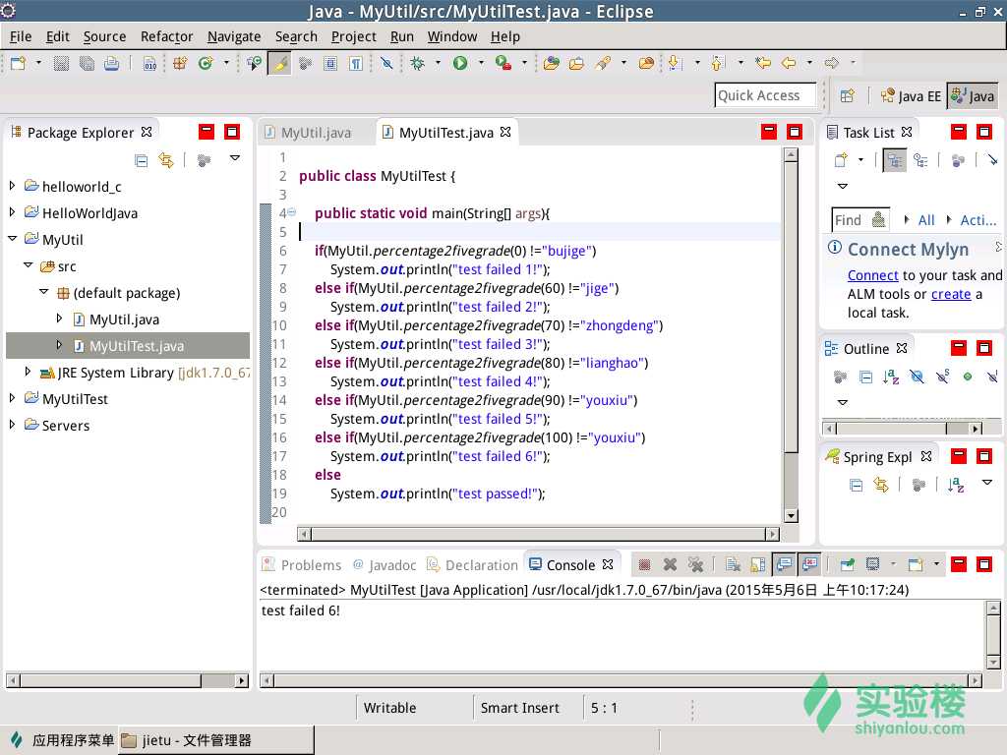Viewport: 1007px width, 755px height.
Task: Click the Run Last Tool external tools icon
Action: 503,63
